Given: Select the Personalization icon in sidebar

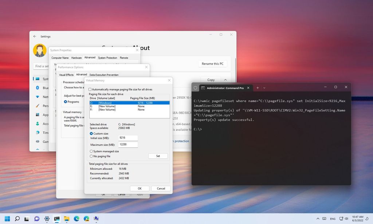Looking at the screenshot, I should [x=38, y=106].
